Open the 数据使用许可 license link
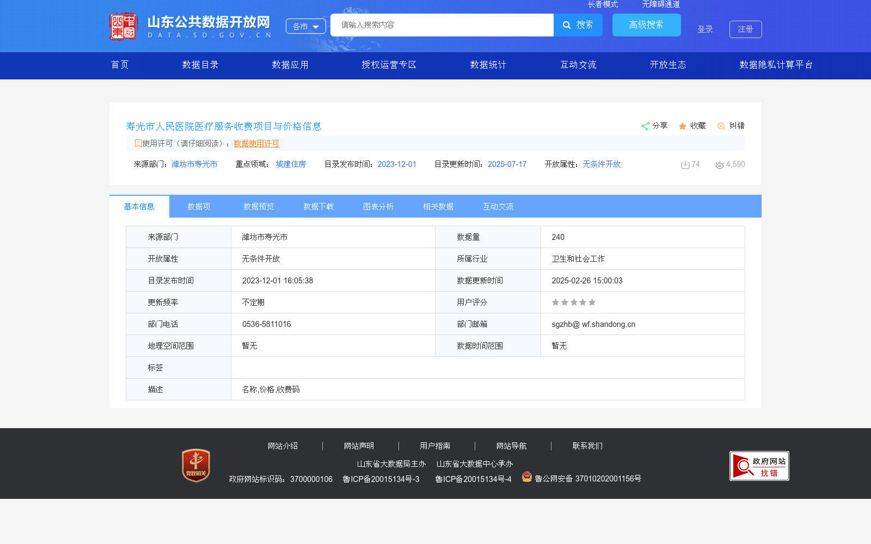The image size is (871, 544). (256, 144)
